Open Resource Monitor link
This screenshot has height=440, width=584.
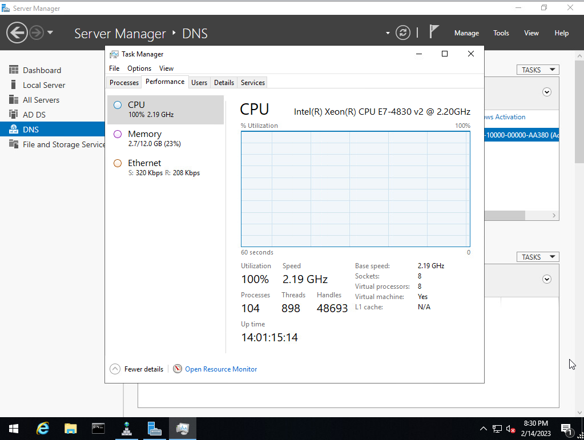[221, 369]
